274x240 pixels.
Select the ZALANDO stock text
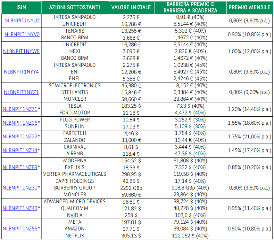75,140
